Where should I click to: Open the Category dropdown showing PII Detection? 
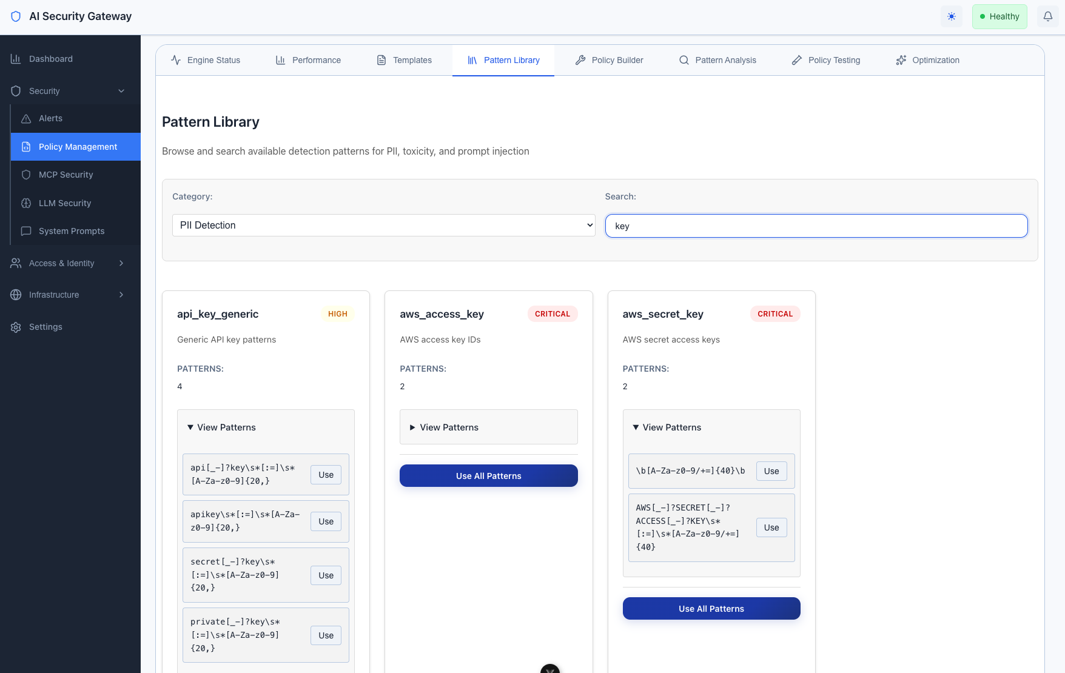point(383,225)
